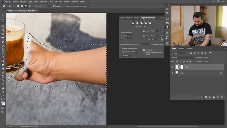The width and height of the screenshot is (227, 128).
Task: Select the second clone source stamp
Action: [x=137, y=23]
